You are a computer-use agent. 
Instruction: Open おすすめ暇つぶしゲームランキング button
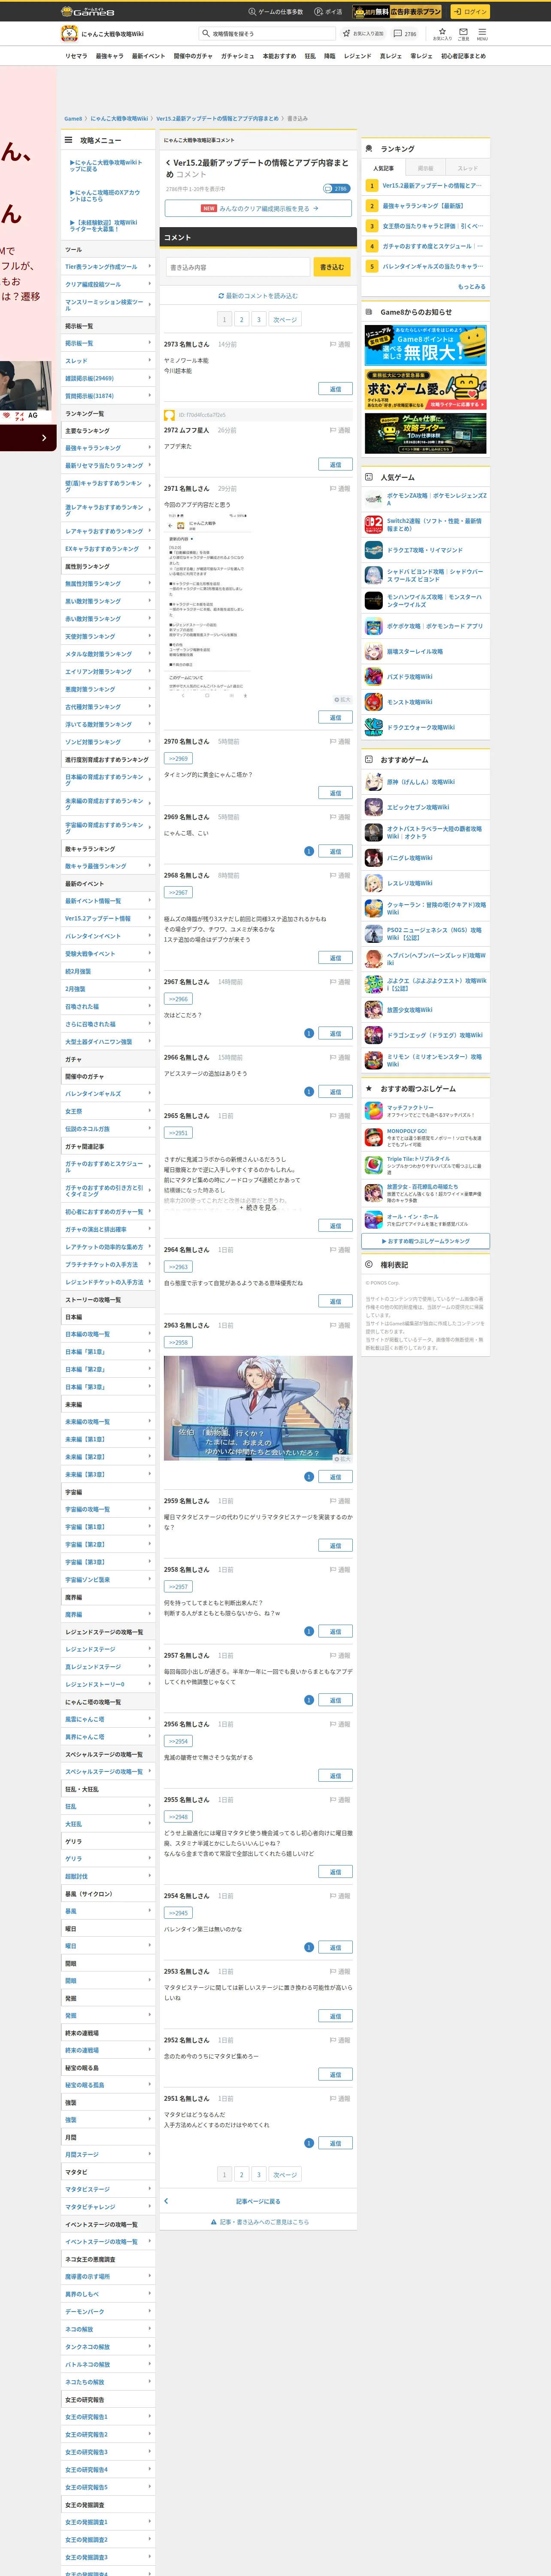point(426,1241)
